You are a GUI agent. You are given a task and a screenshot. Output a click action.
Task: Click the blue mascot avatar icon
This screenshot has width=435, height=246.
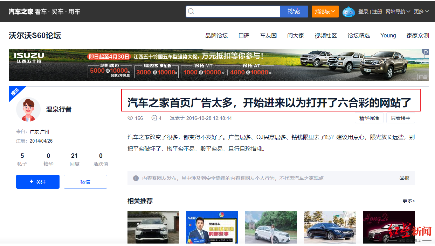point(348,12)
